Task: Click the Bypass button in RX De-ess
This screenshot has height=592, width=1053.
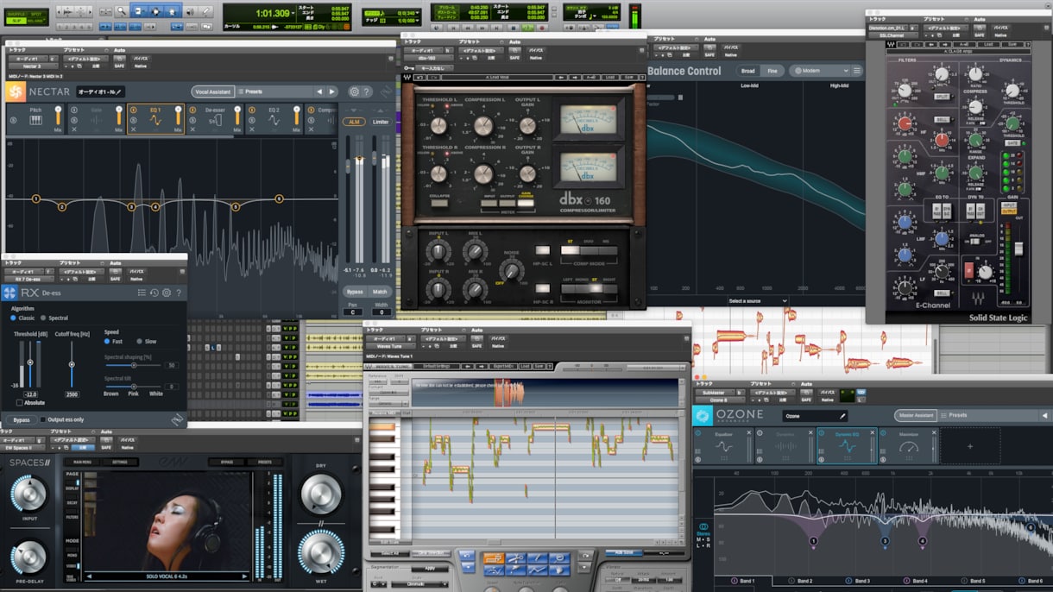Action: pyautogui.click(x=21, y=419)
